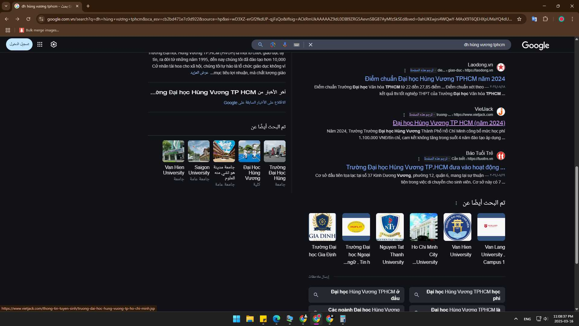The height and width of the screenshot is (326, 579).
Task: Click ENG language indicator in system tray
Action: (x=527, y=319)
